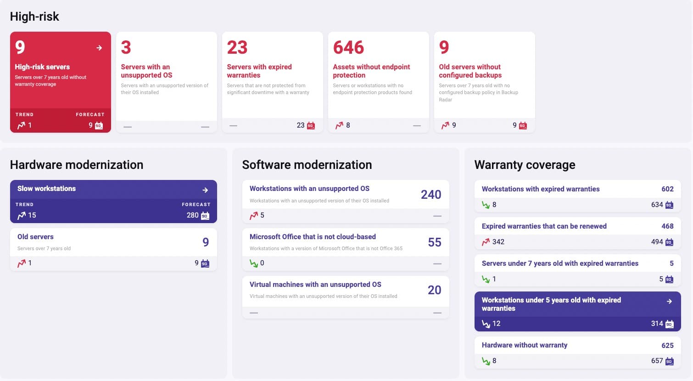
Task: Open Virtual machines with an unsupported OS
Action: tap(315, 285)
